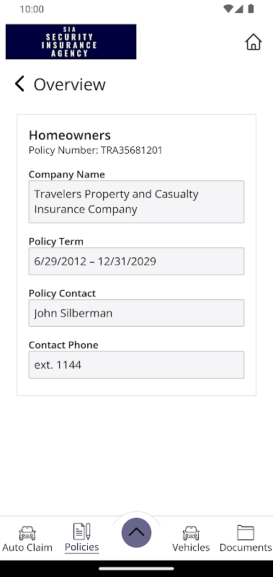Viewport: 273px width, 577px height.
Task: Tap the Security Insurance Agency logo
Action: pos(71,42)
